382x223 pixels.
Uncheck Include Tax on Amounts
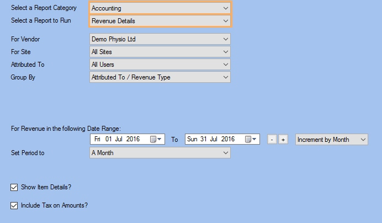click(x=14, y=206)
